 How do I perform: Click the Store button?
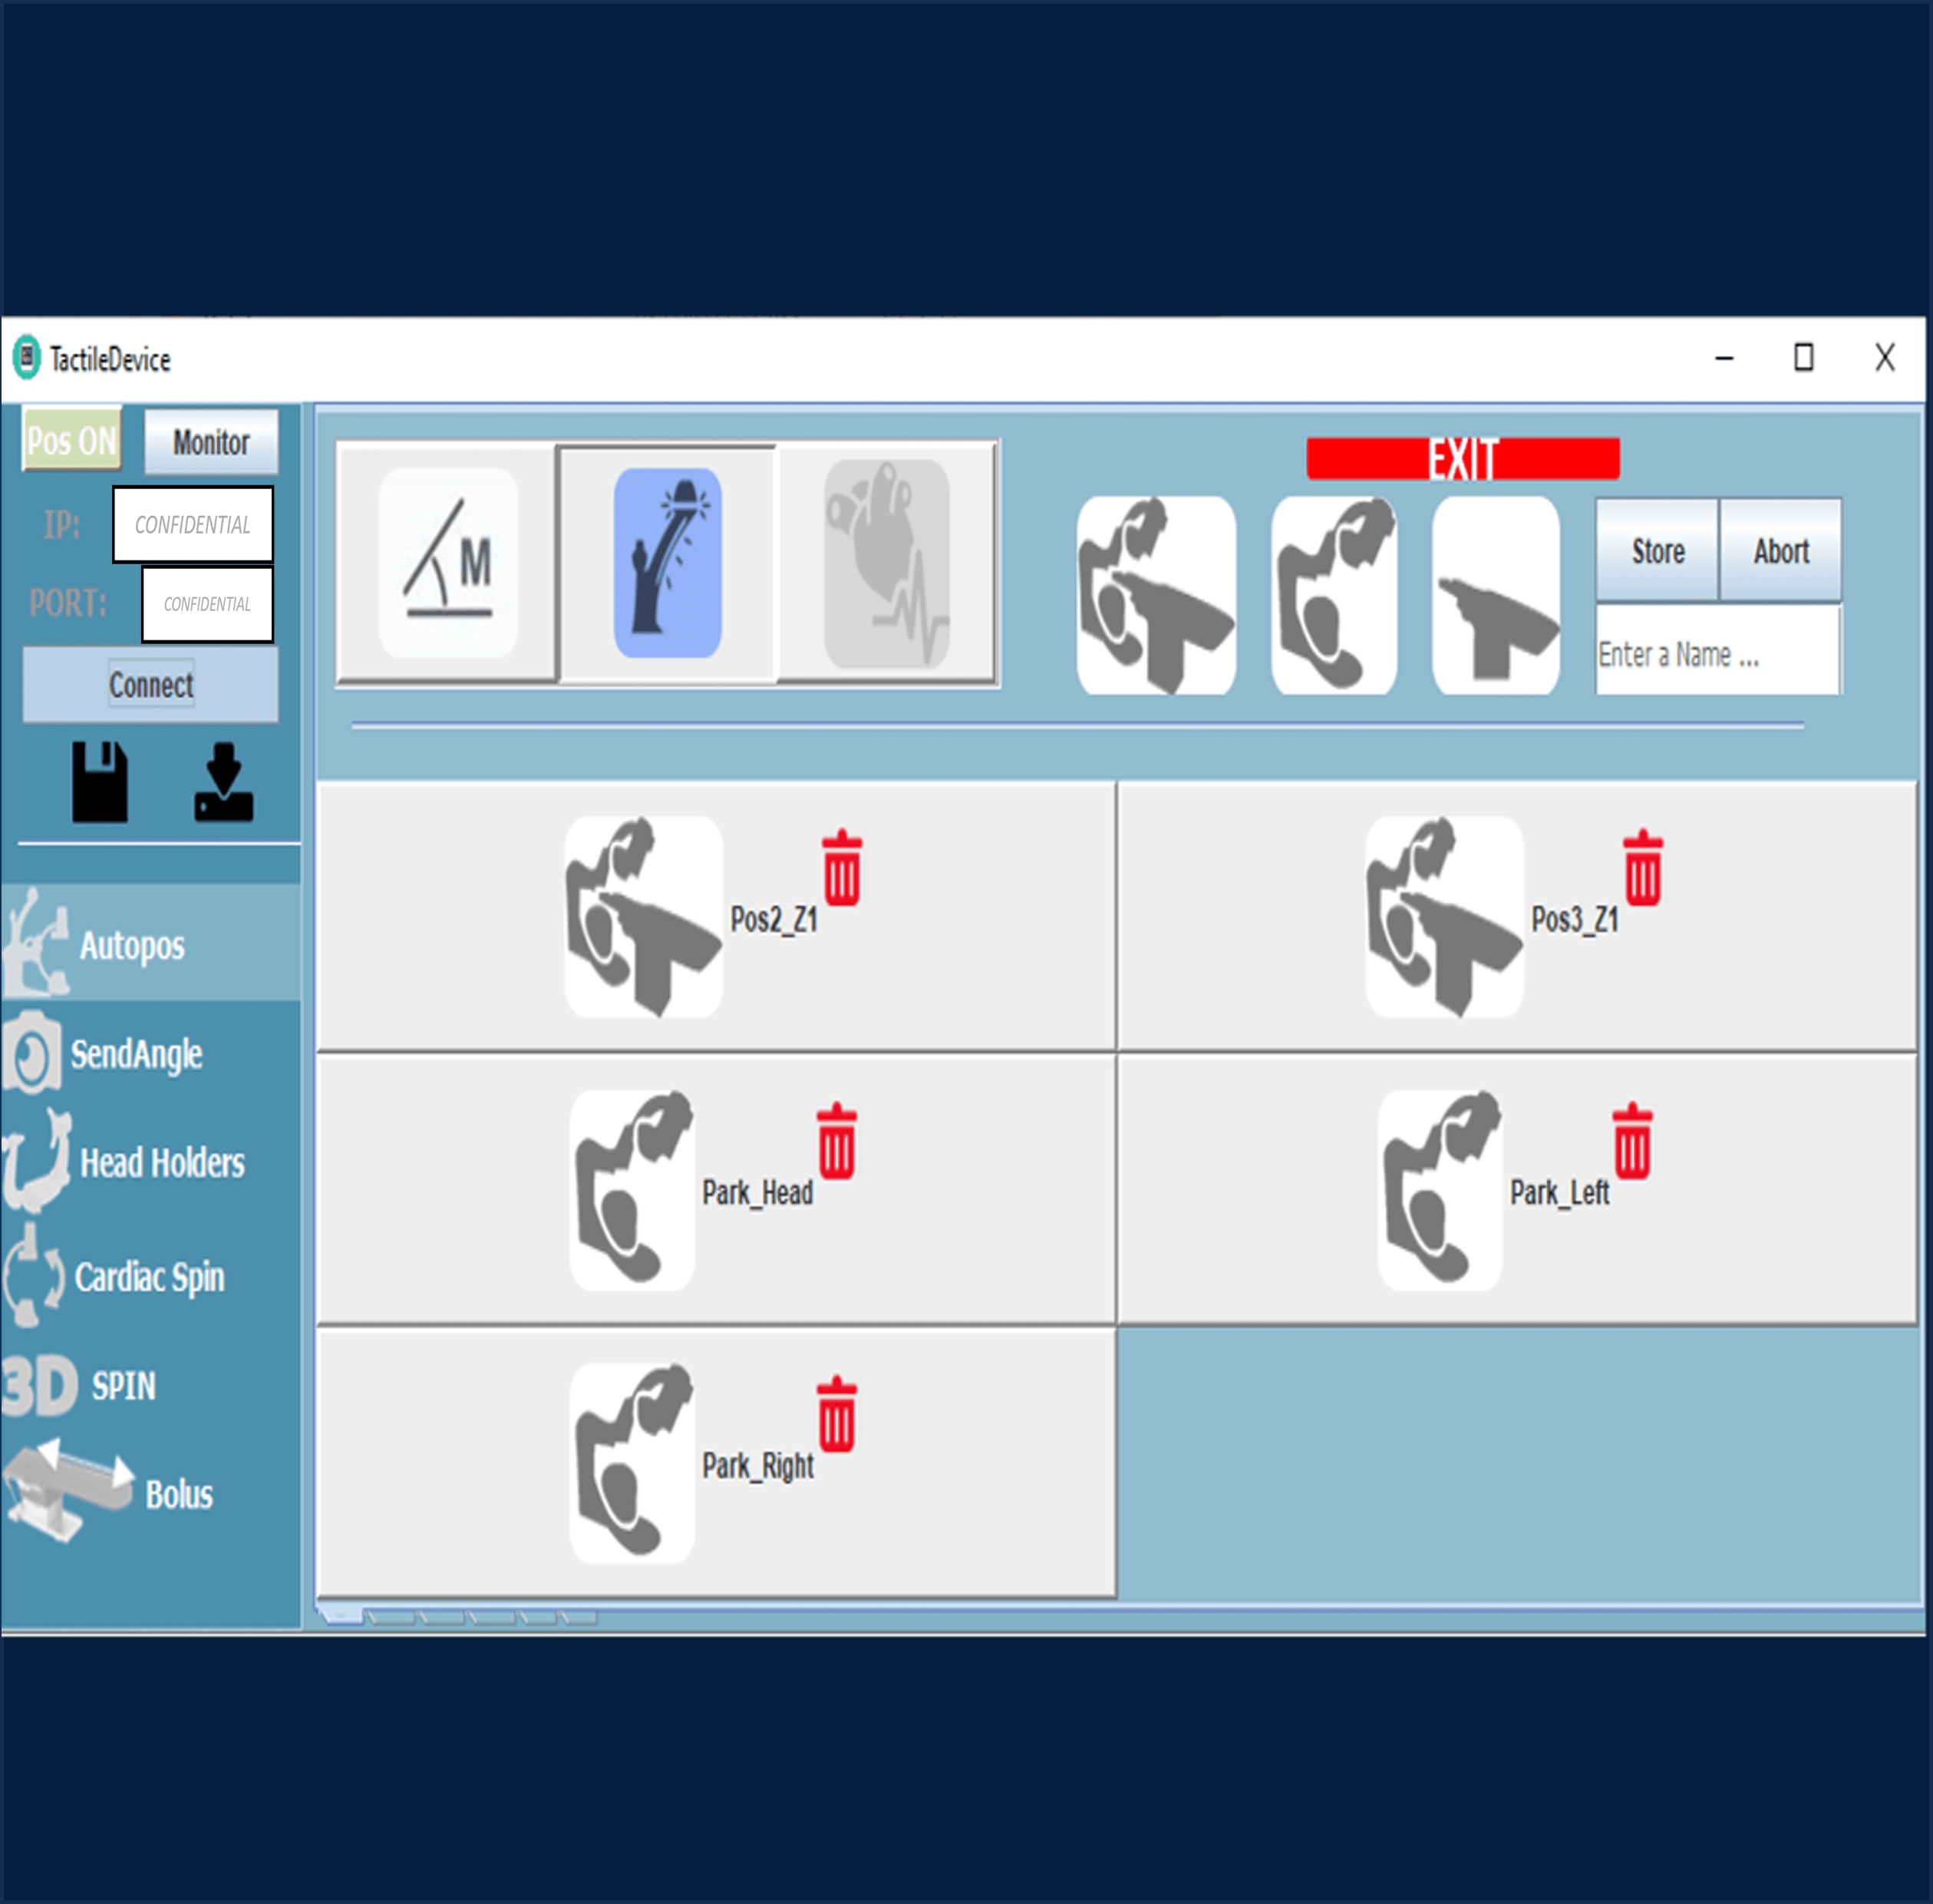click(1658, 551)
